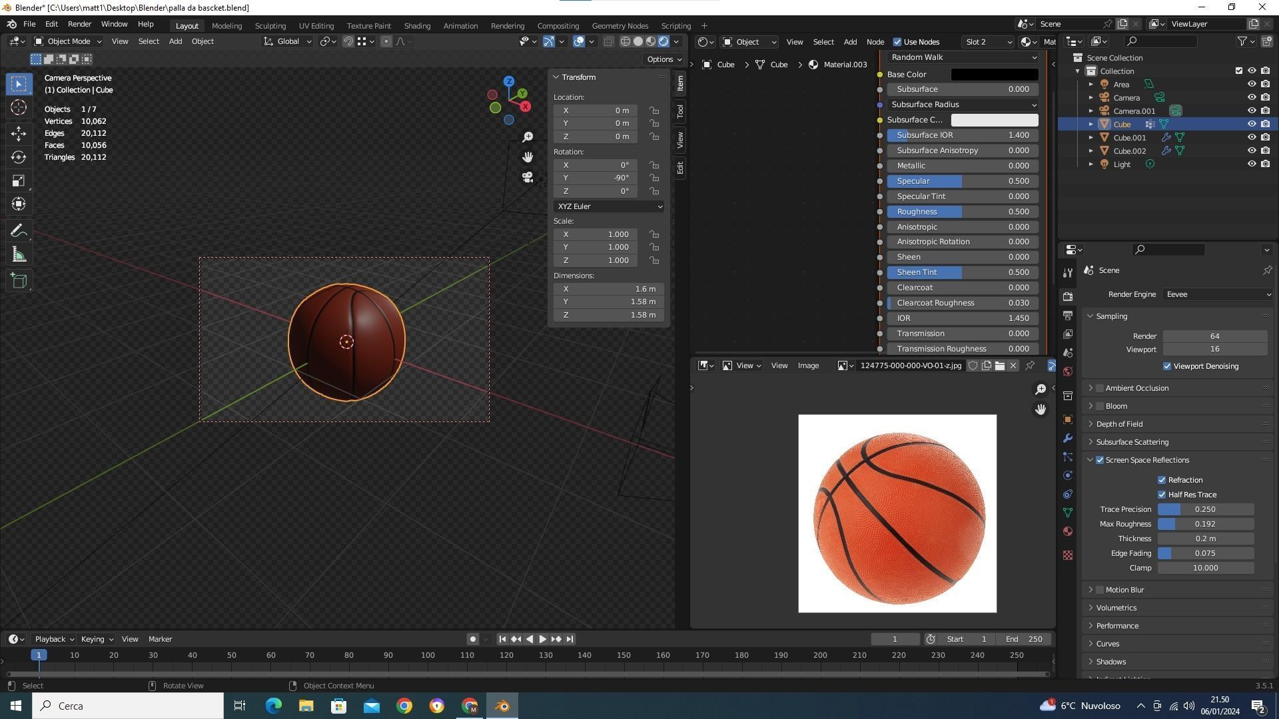This screenshot has height=719, width=1279.
Task: Toggle camera view icon in viewport
Action: click(x=528, y=177)
